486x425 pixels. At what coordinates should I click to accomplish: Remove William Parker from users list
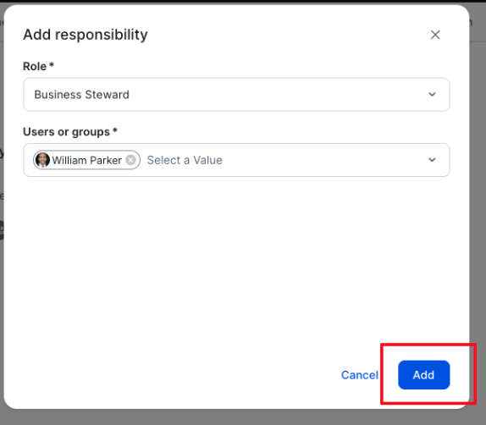click(x=130, y=160)
